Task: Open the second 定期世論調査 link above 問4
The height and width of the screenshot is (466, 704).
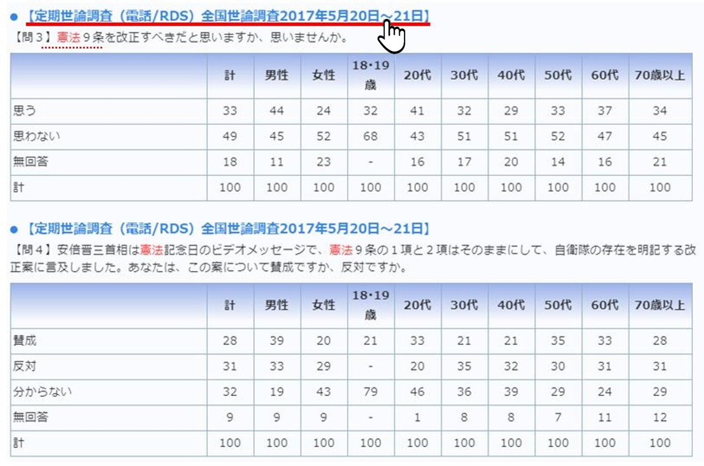Action: coord(227,228)
